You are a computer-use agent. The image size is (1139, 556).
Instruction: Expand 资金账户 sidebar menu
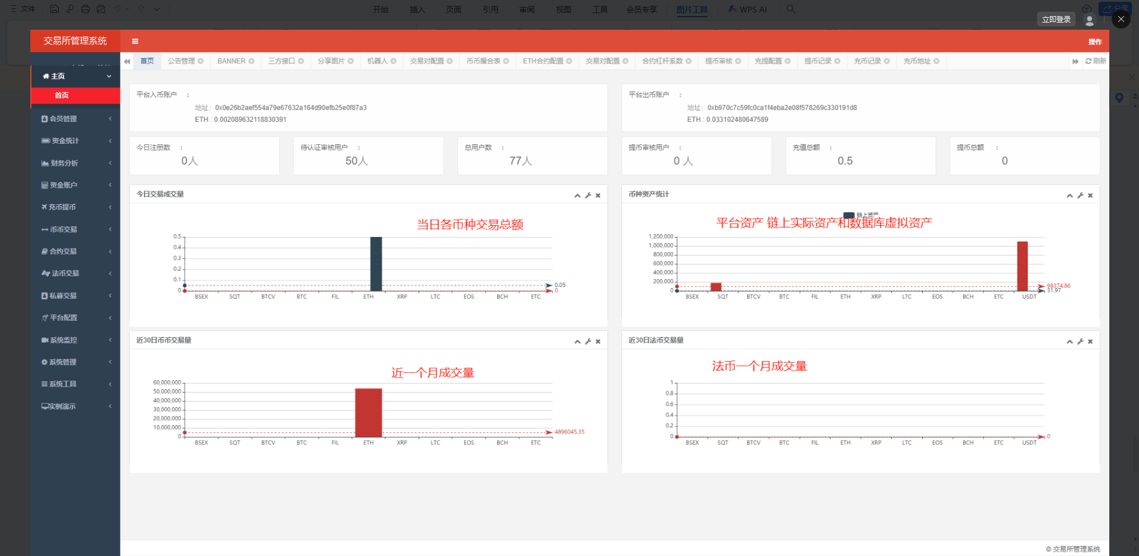[x=75, y=185]
